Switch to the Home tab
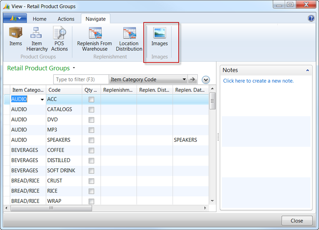 (40, 19)
